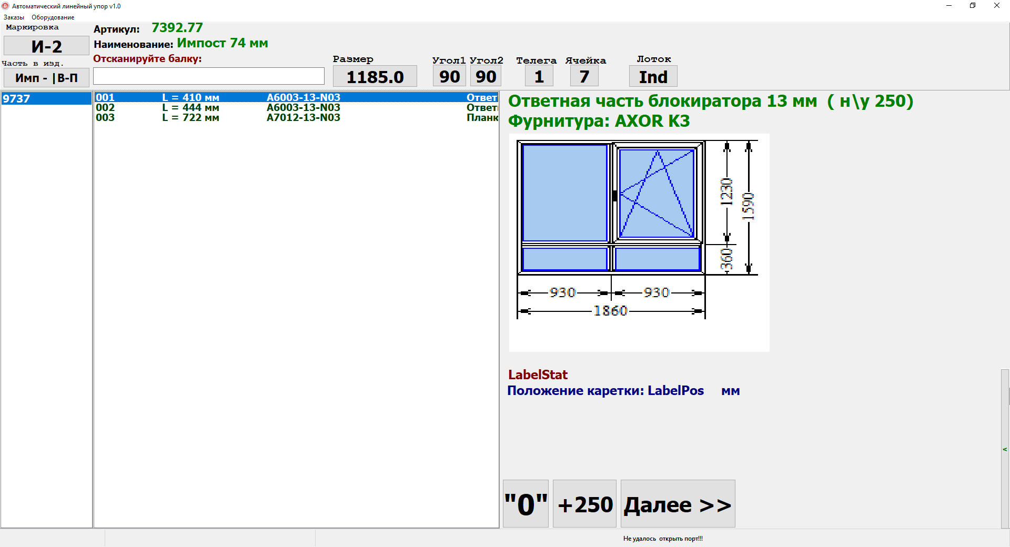Click the Ячейка value 7 button
The width and height of the screenshot is (1010, 547).
584,77
